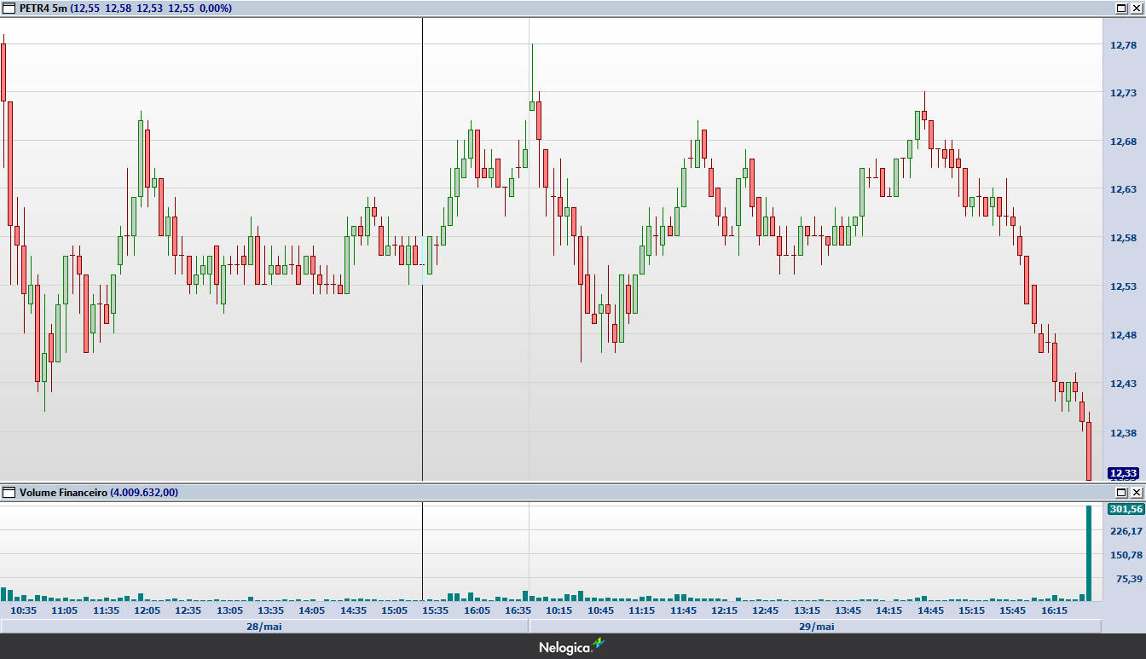Click the 301,56 volume value tag
Image resolution: width=1146 pixels, height=659 pixels.
1125,509
